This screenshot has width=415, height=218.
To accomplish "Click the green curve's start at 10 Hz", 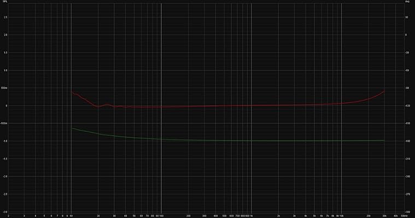I will click(x=72, y=128).
